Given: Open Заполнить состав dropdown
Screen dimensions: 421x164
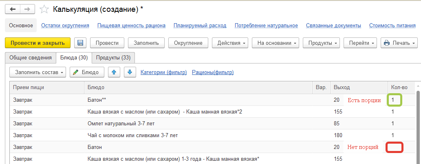Looking at the screenshot, I should (37, 72).
